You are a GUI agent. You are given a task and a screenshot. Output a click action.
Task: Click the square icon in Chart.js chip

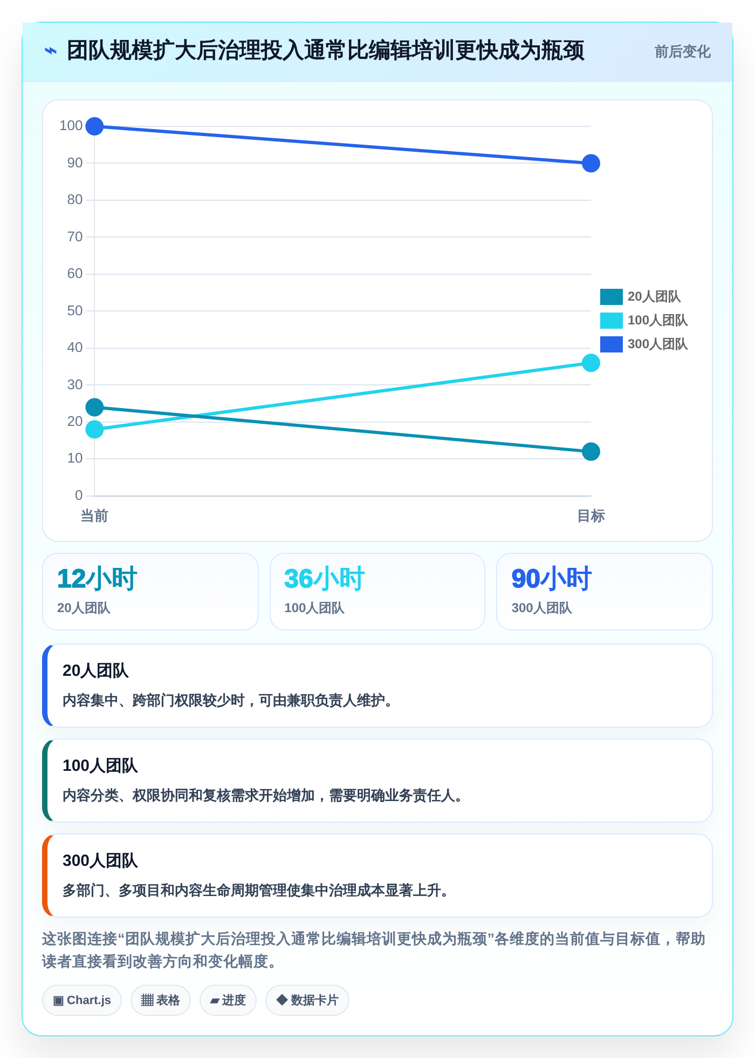(58, 1001)
